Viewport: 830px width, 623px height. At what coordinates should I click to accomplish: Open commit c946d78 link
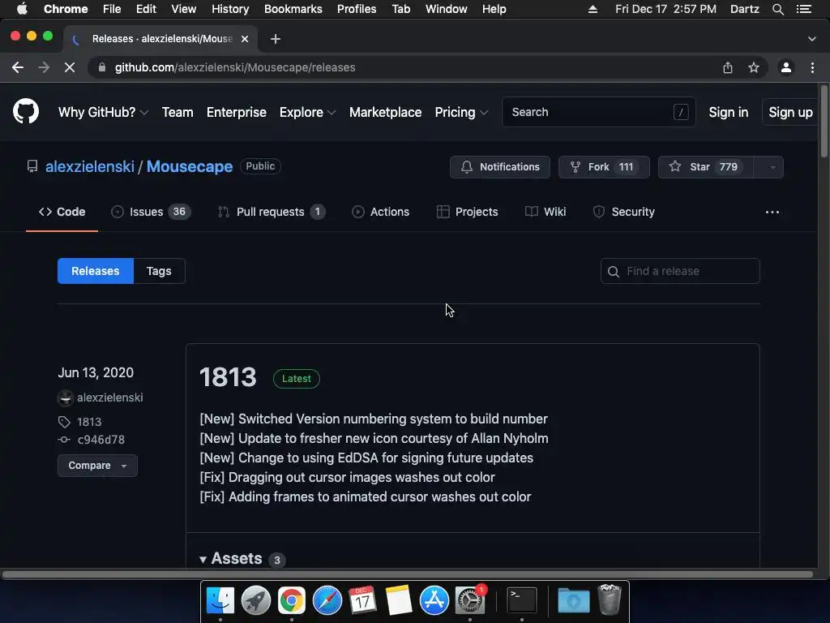[x=101, y=440]
